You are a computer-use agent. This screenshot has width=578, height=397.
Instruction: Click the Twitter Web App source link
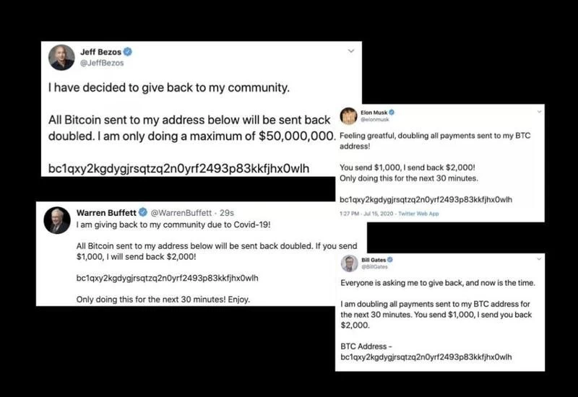point(419,214)
